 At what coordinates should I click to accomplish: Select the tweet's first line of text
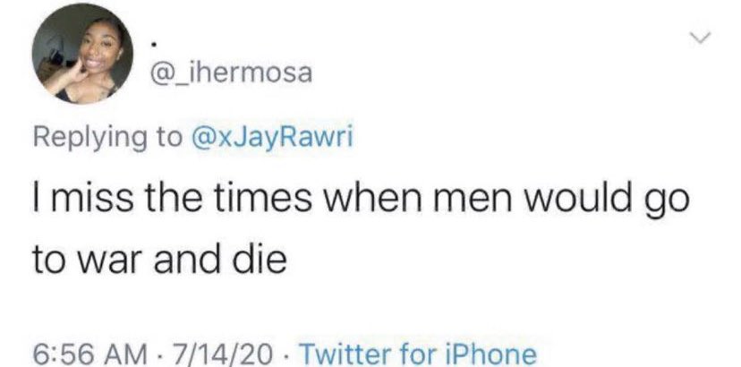[361, 196]
